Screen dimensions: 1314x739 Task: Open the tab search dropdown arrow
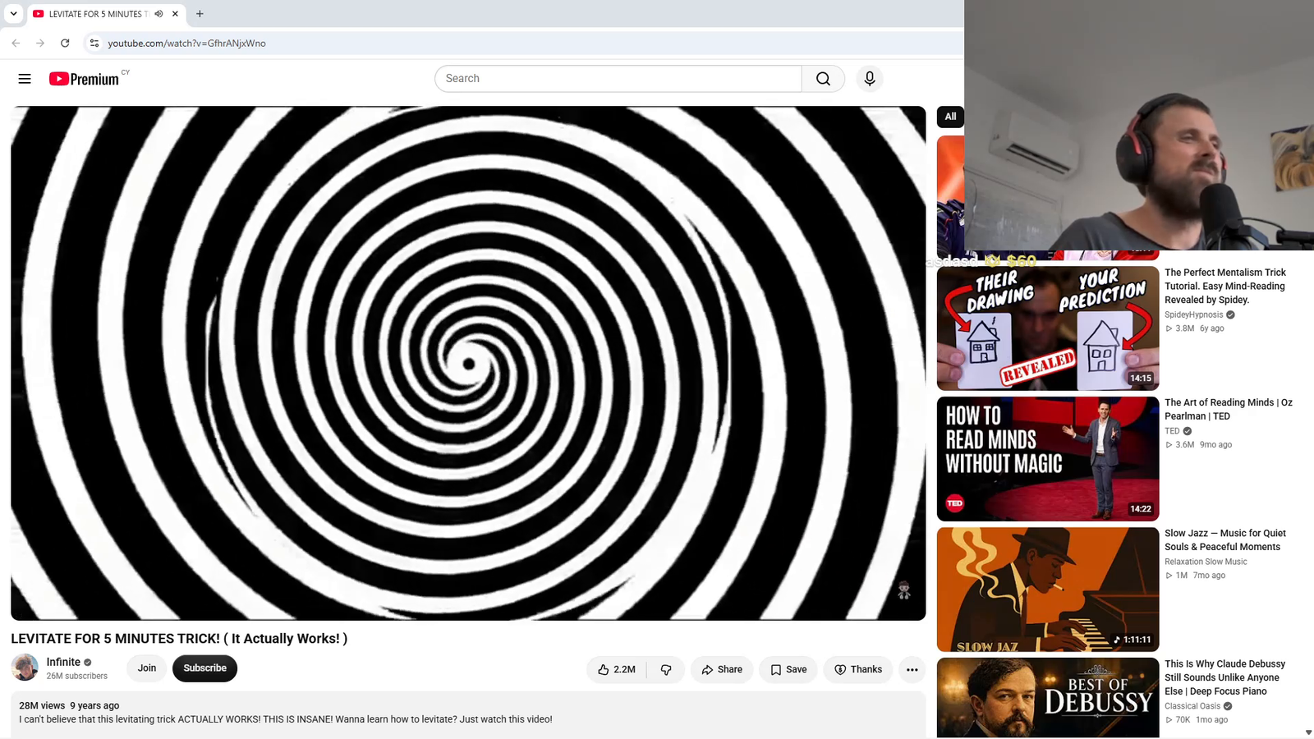click(x=13, y=14)
